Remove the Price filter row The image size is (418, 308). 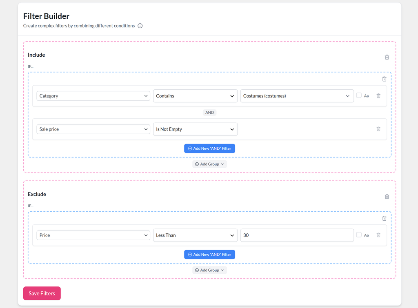[378, 235]
